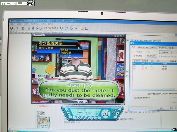Image resolution: width=177 pixels, height=132 pixels.
Task: Open the program guide list button on remote
Action: (87, 118)
